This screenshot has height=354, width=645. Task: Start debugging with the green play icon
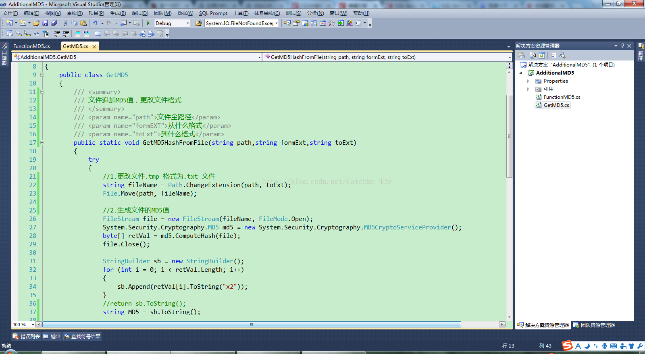(148, 23)
